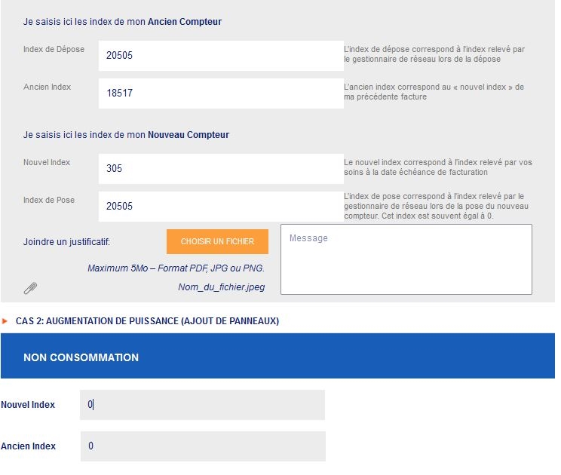Image resolution: width=561 pixels, height=475 pixels.
Task: Click the bold Nouvel Index label below Non Consommation
Action: (28, 405)
